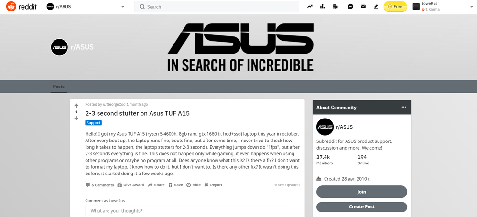Click the Search input field

[217, 7]
